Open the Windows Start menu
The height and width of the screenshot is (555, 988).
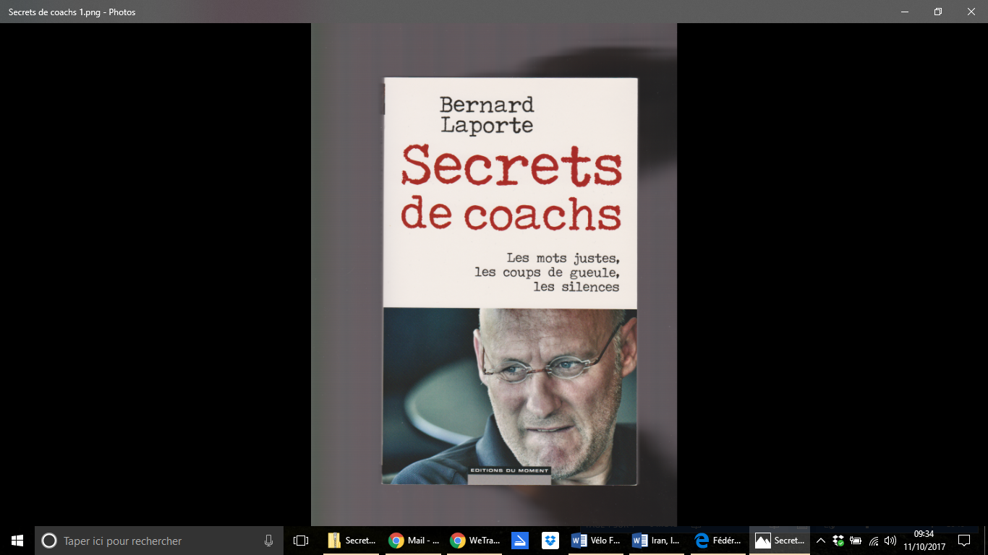[17, 541]
